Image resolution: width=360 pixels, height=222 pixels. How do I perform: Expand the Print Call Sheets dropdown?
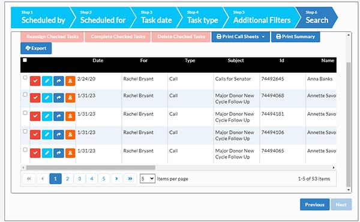[241, 37]
